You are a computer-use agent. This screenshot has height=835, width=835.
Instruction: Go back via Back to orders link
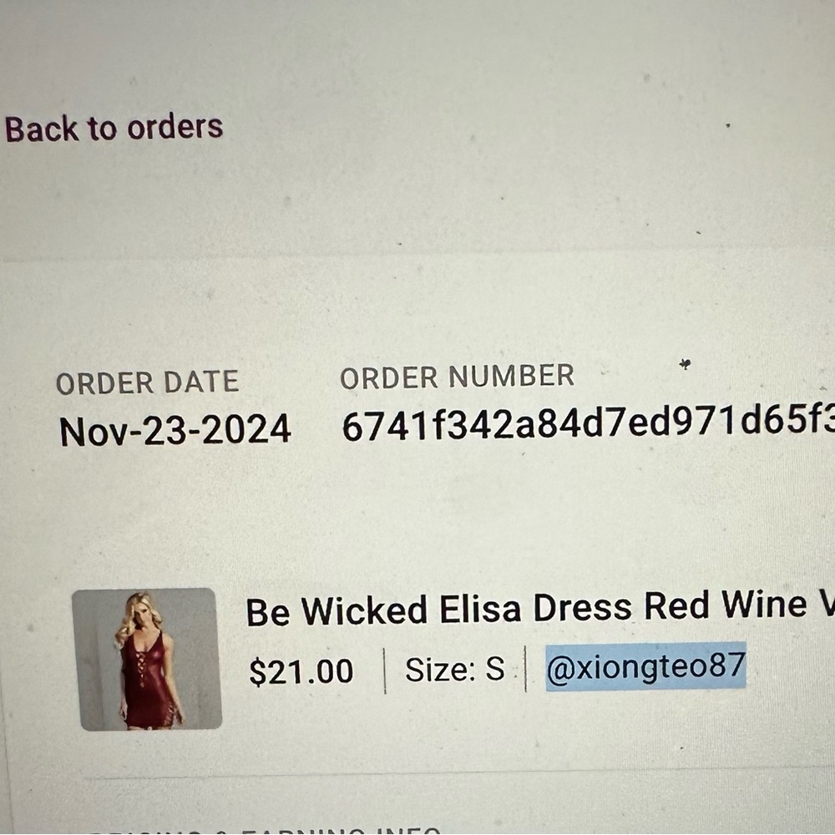coord(114,129)
